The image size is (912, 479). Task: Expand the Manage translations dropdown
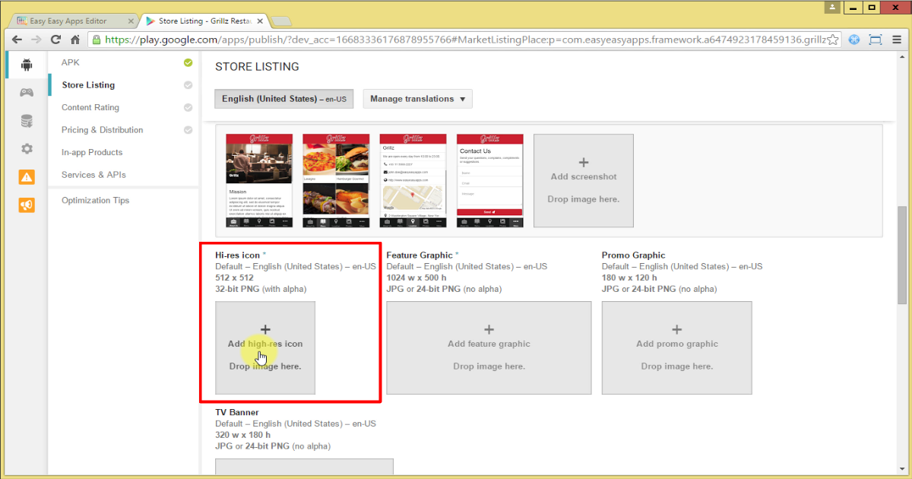tap(417, 99)
